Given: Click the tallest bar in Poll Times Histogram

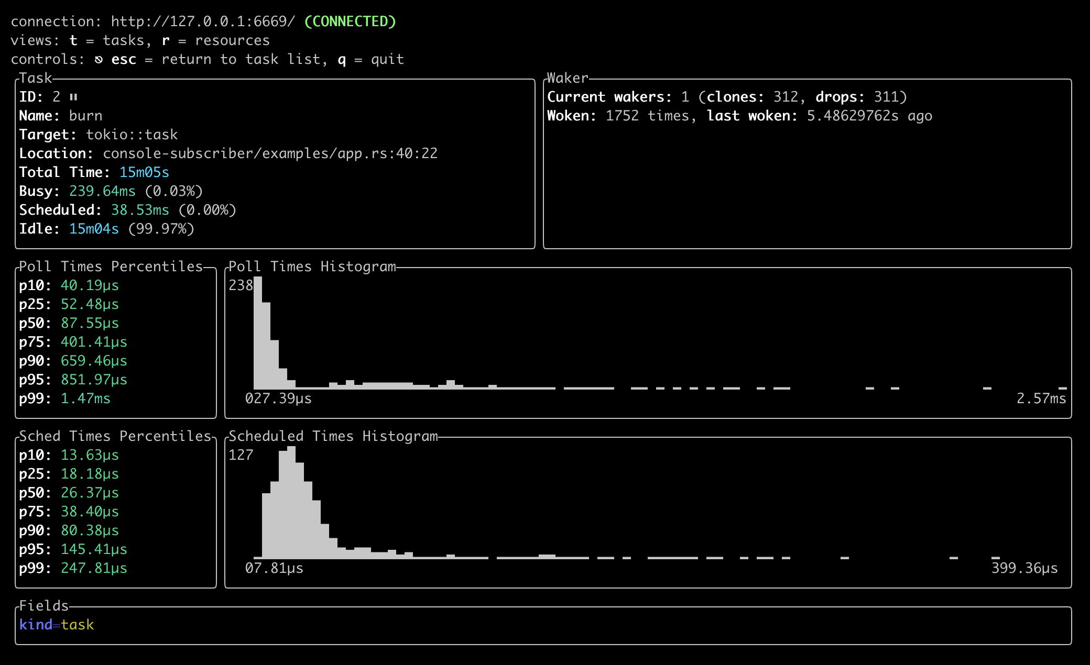Looking at the screenshot, I should (x=257, y=332).
